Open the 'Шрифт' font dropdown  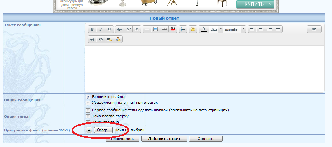point(235,29)
